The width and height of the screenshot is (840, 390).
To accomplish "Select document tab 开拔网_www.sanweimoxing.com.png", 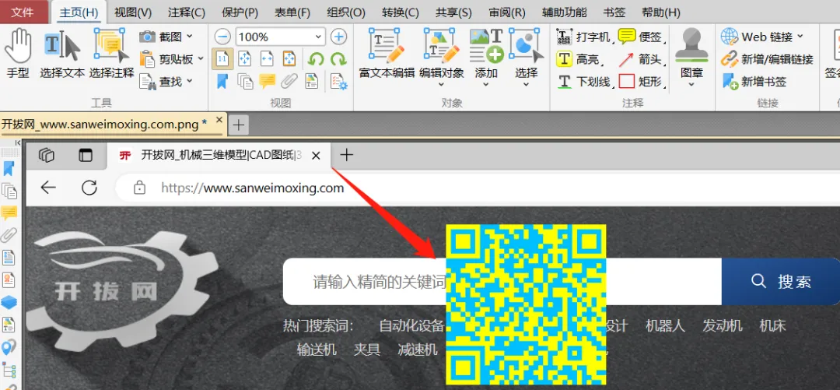I will tap(104, 125).
